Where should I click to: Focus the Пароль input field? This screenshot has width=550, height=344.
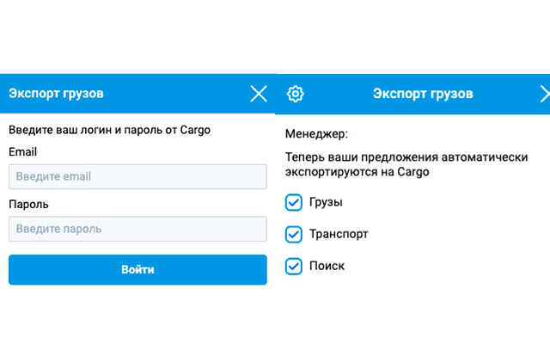point(137,229)
